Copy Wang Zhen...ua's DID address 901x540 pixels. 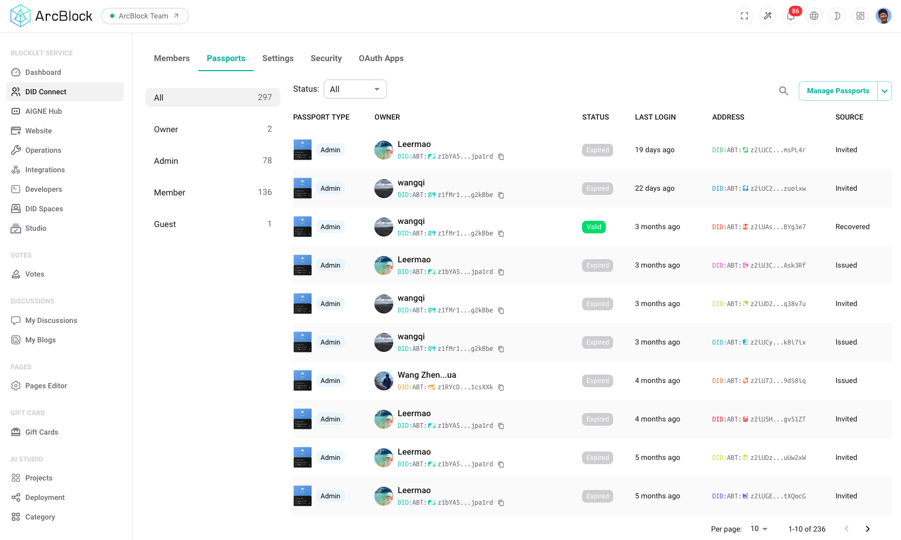[501, 388]
